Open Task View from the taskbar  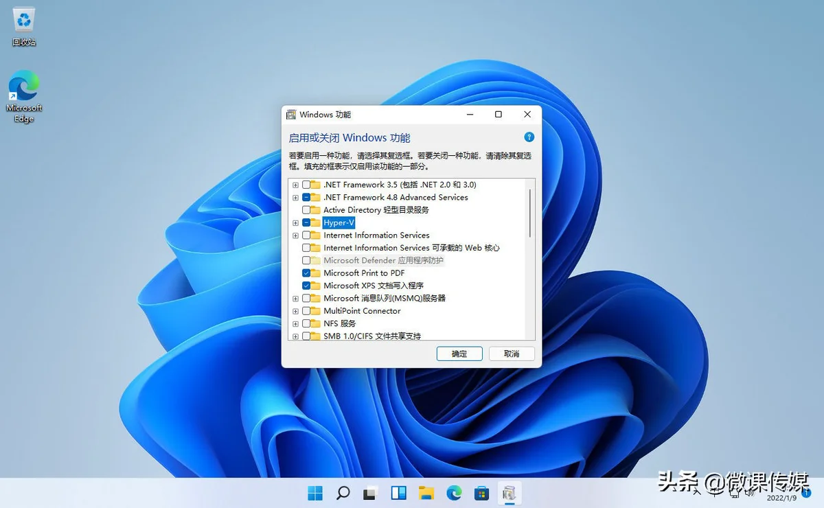371,492
